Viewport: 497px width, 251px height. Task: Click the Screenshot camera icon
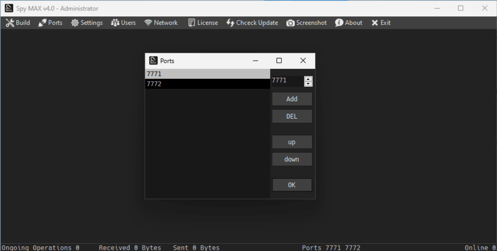click(x=290, y=23)
